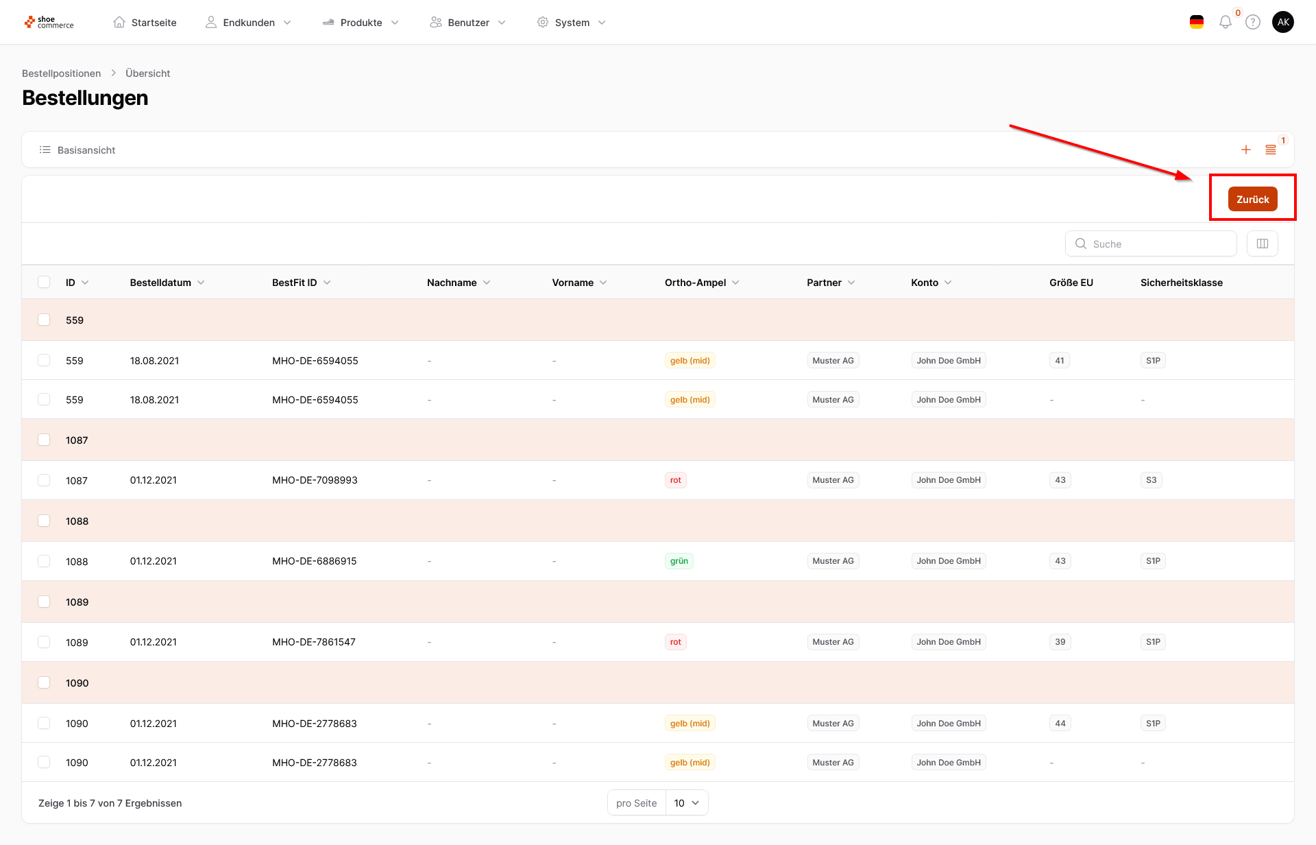Expand the Bestelldatum column dropdown
Viewport: 1316px width, 845px height.
pos(201,283)
